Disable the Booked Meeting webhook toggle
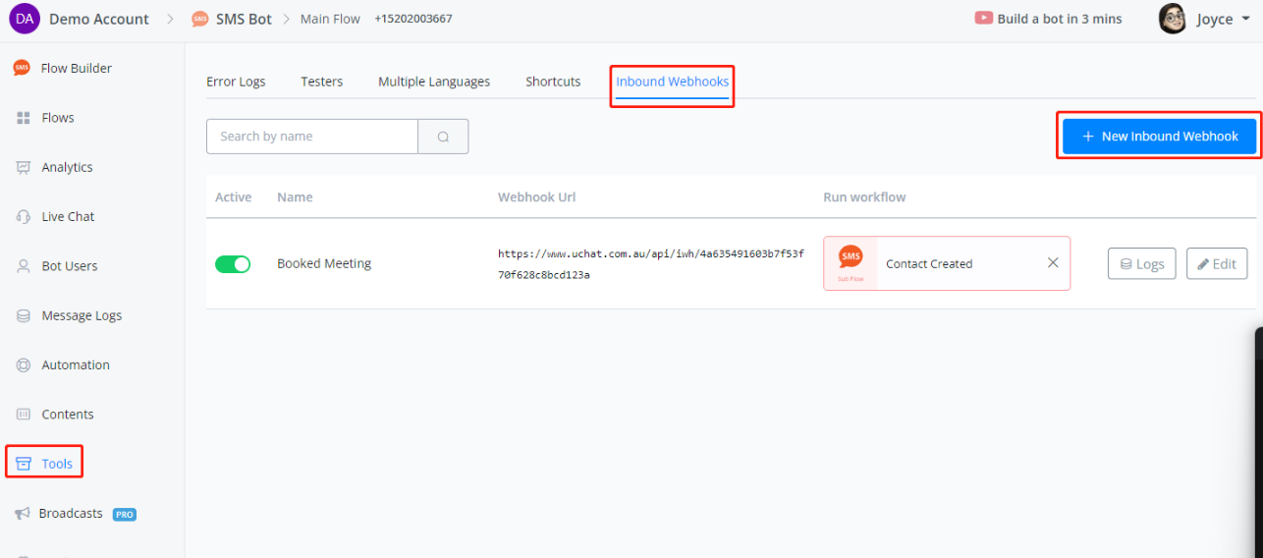Viewport: 1263px width, 558px height. pos(233,263)
